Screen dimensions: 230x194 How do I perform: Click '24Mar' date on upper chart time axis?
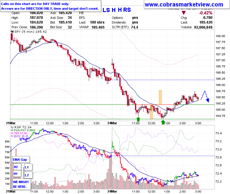pyautogui.click(x=112, y=123)
